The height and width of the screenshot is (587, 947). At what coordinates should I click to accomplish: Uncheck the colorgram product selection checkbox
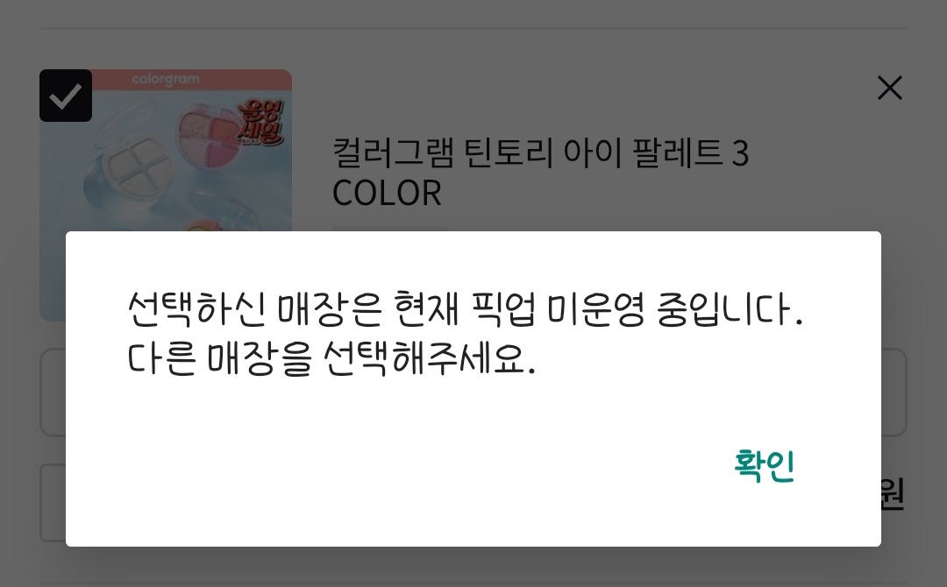(66, 95)
